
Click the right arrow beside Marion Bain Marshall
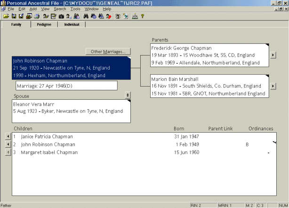coord(273,87)
